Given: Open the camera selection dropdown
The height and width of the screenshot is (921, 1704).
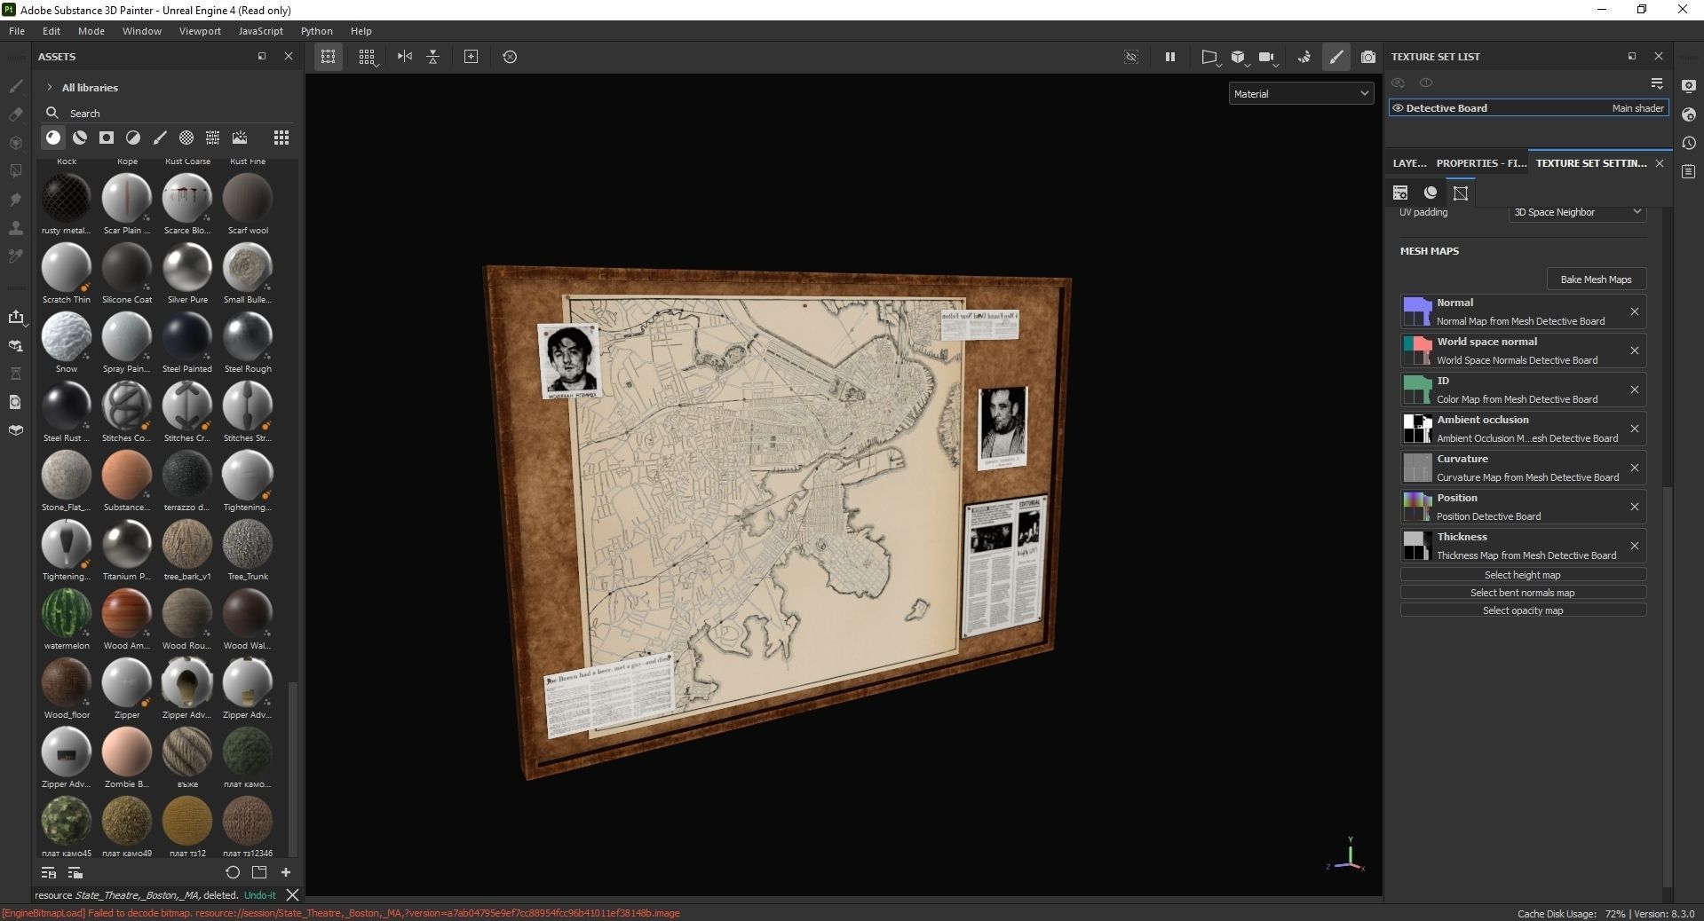Looking at the screenshot, I should point(1269,58).
